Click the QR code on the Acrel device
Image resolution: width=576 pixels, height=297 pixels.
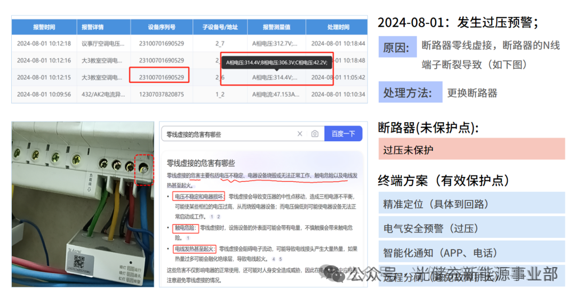[79, 261]
